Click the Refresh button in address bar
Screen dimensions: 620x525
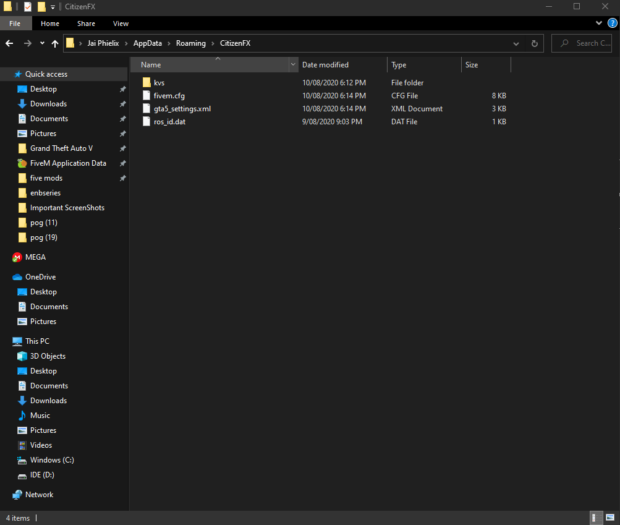[x=534, y=43]
